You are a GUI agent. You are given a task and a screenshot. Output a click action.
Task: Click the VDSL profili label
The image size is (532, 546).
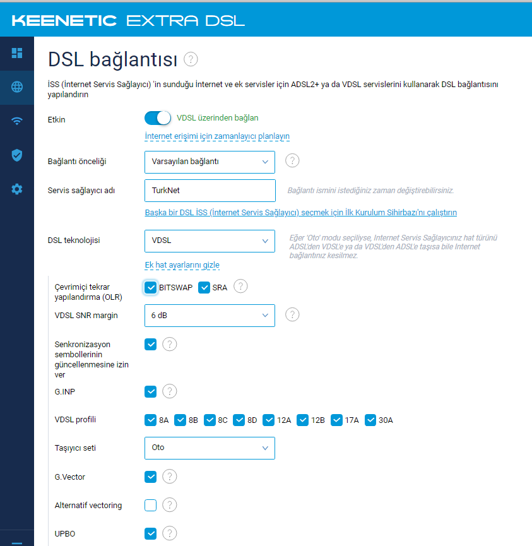click(75, 420)
